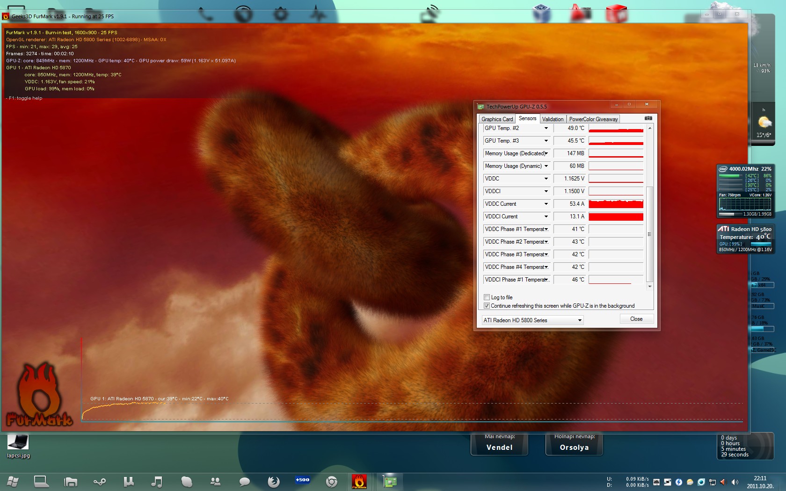Click scroll-up arrow in GPU-Z sensors
The image size is (786, 491).
coord(649,128)
